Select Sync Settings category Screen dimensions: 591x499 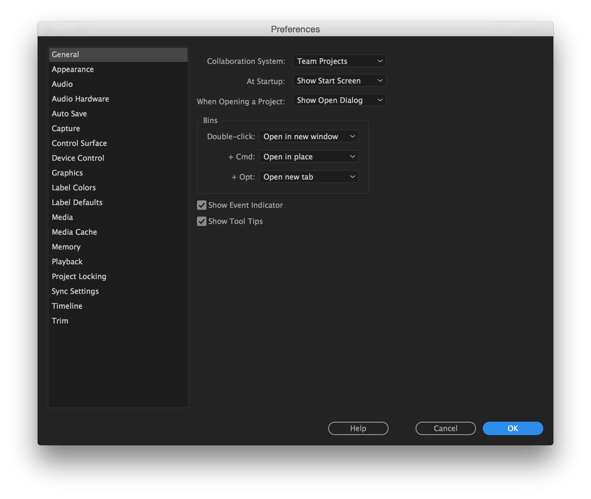(118, 291)
